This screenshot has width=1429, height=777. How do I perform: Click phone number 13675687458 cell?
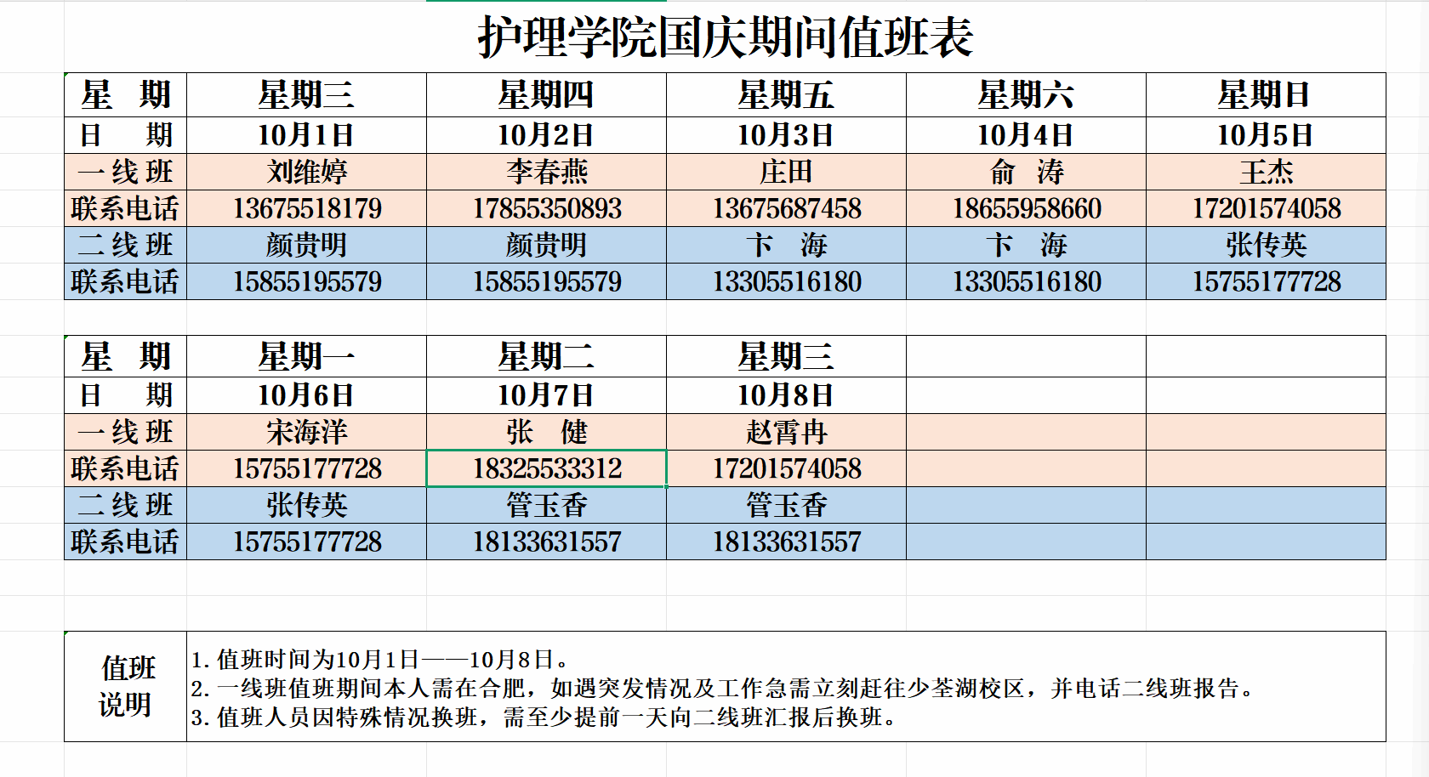786,208
